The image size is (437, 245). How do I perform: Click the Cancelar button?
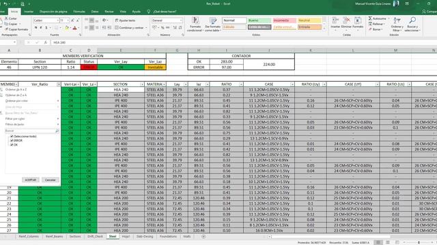point(50,180)
